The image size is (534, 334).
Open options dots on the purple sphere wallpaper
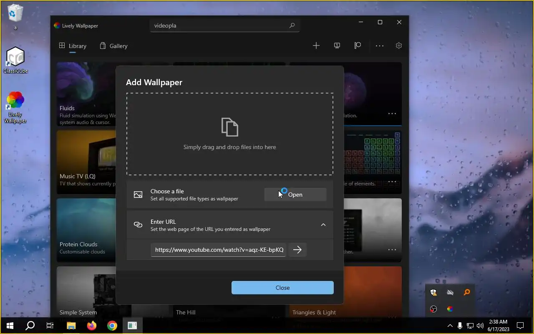click(x=392, y=114)
